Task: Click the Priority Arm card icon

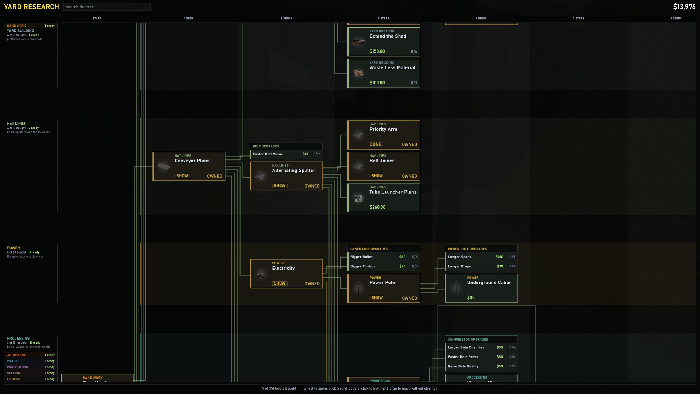Action: [x=358, y=135]
